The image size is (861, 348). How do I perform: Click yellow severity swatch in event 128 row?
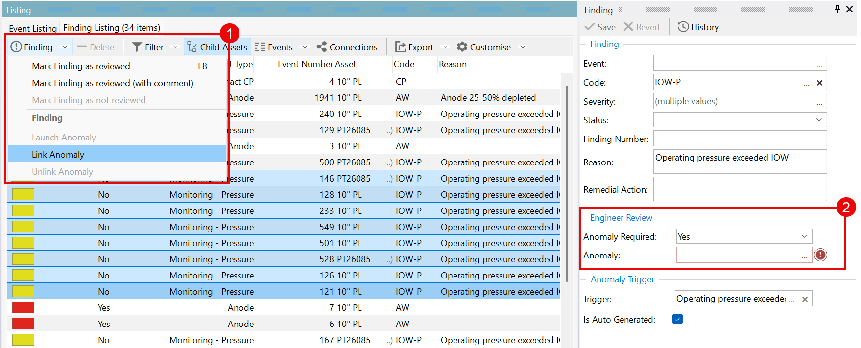coord(23,194)
